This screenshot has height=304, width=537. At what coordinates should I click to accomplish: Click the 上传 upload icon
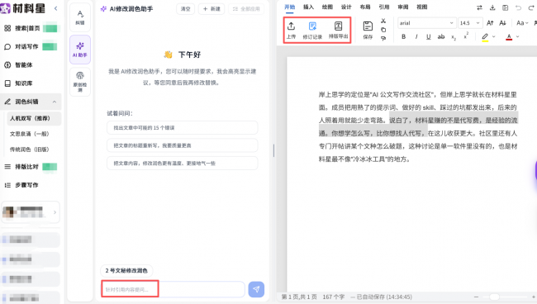pos(291,26)
